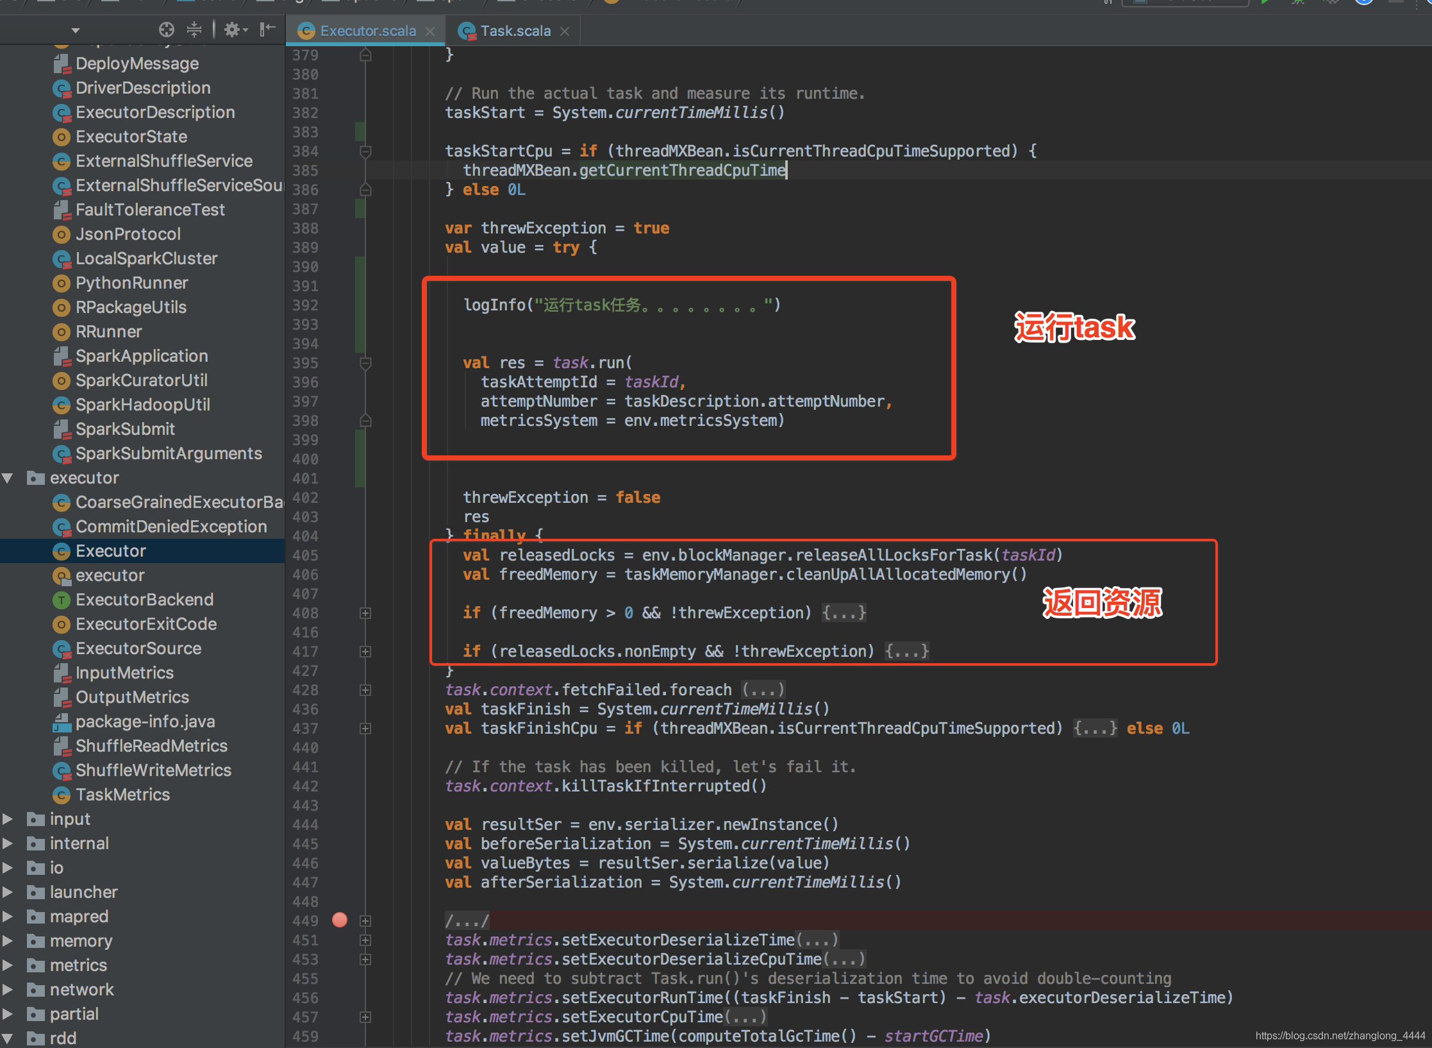This screenshot has width=1432, height=1048.
Task: Close the Task.scala tab
Action: (x=563, y=30)
